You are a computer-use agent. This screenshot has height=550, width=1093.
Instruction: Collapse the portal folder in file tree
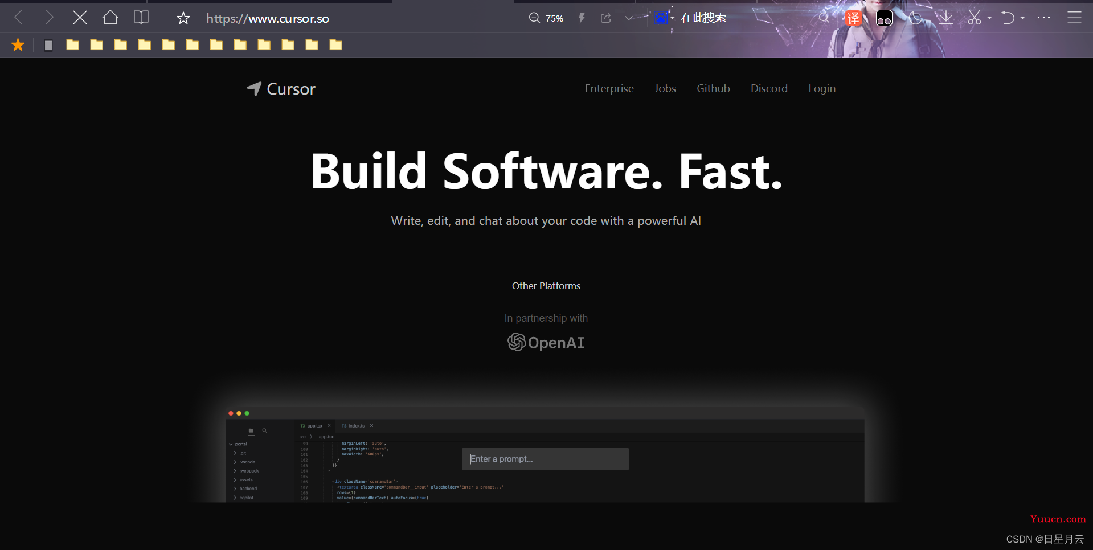(x=238, y=444)
